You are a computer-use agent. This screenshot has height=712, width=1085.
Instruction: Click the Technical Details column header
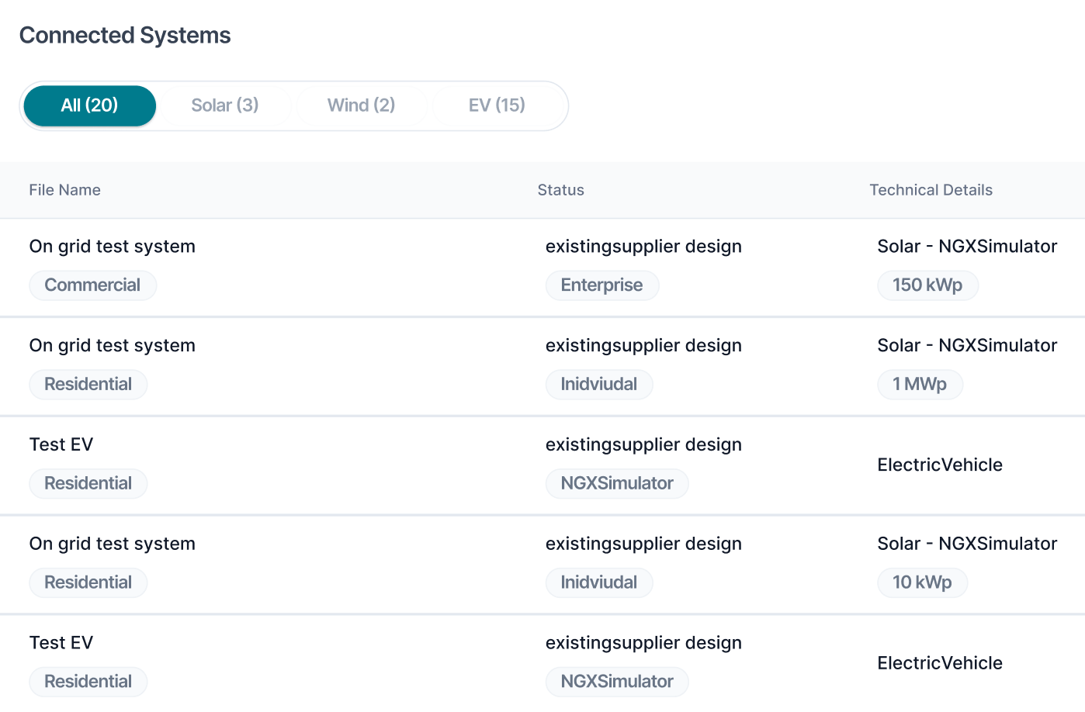tap(931, 190)
